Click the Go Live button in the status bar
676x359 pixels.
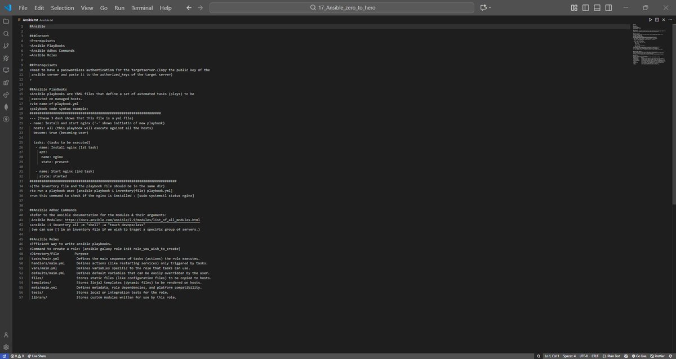639,356
